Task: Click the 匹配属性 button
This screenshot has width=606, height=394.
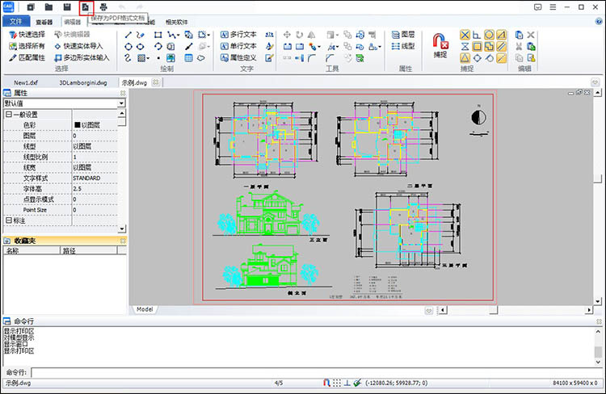Action: click(x=27, y=58)
